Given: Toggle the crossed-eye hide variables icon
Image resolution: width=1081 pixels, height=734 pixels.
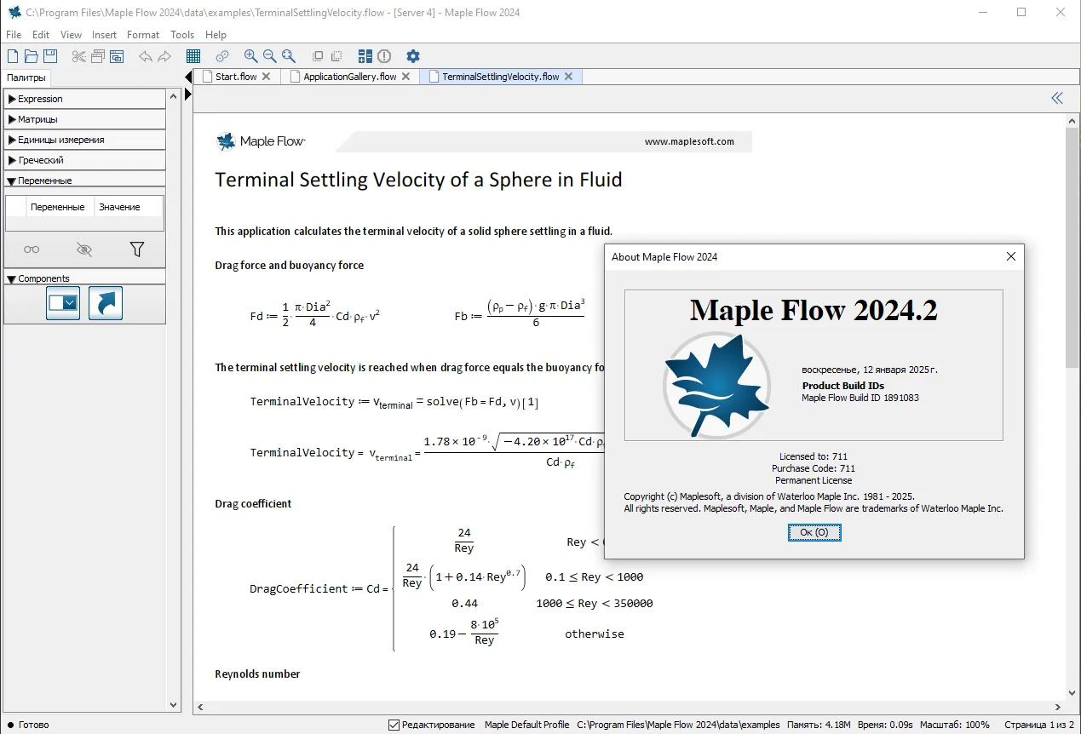Looking at the screenshot, I should (x=83, y=249).
